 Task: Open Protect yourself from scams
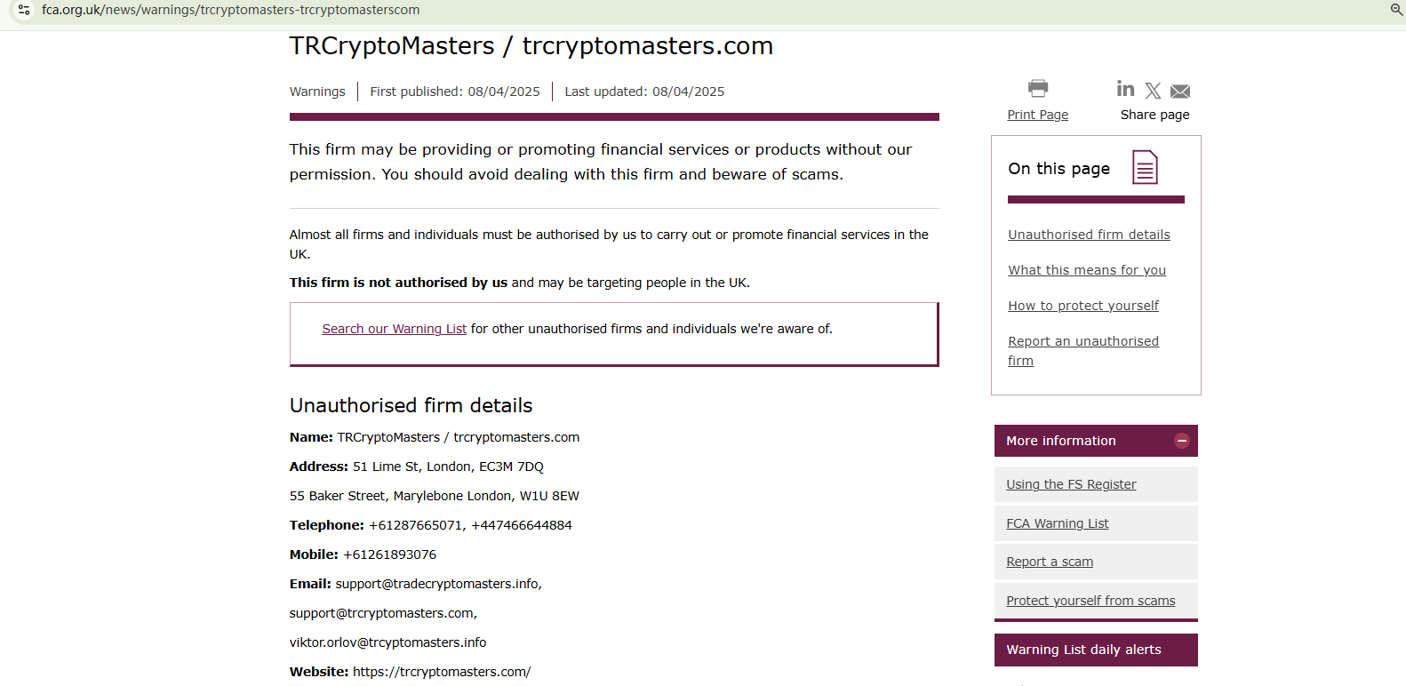1090,601
